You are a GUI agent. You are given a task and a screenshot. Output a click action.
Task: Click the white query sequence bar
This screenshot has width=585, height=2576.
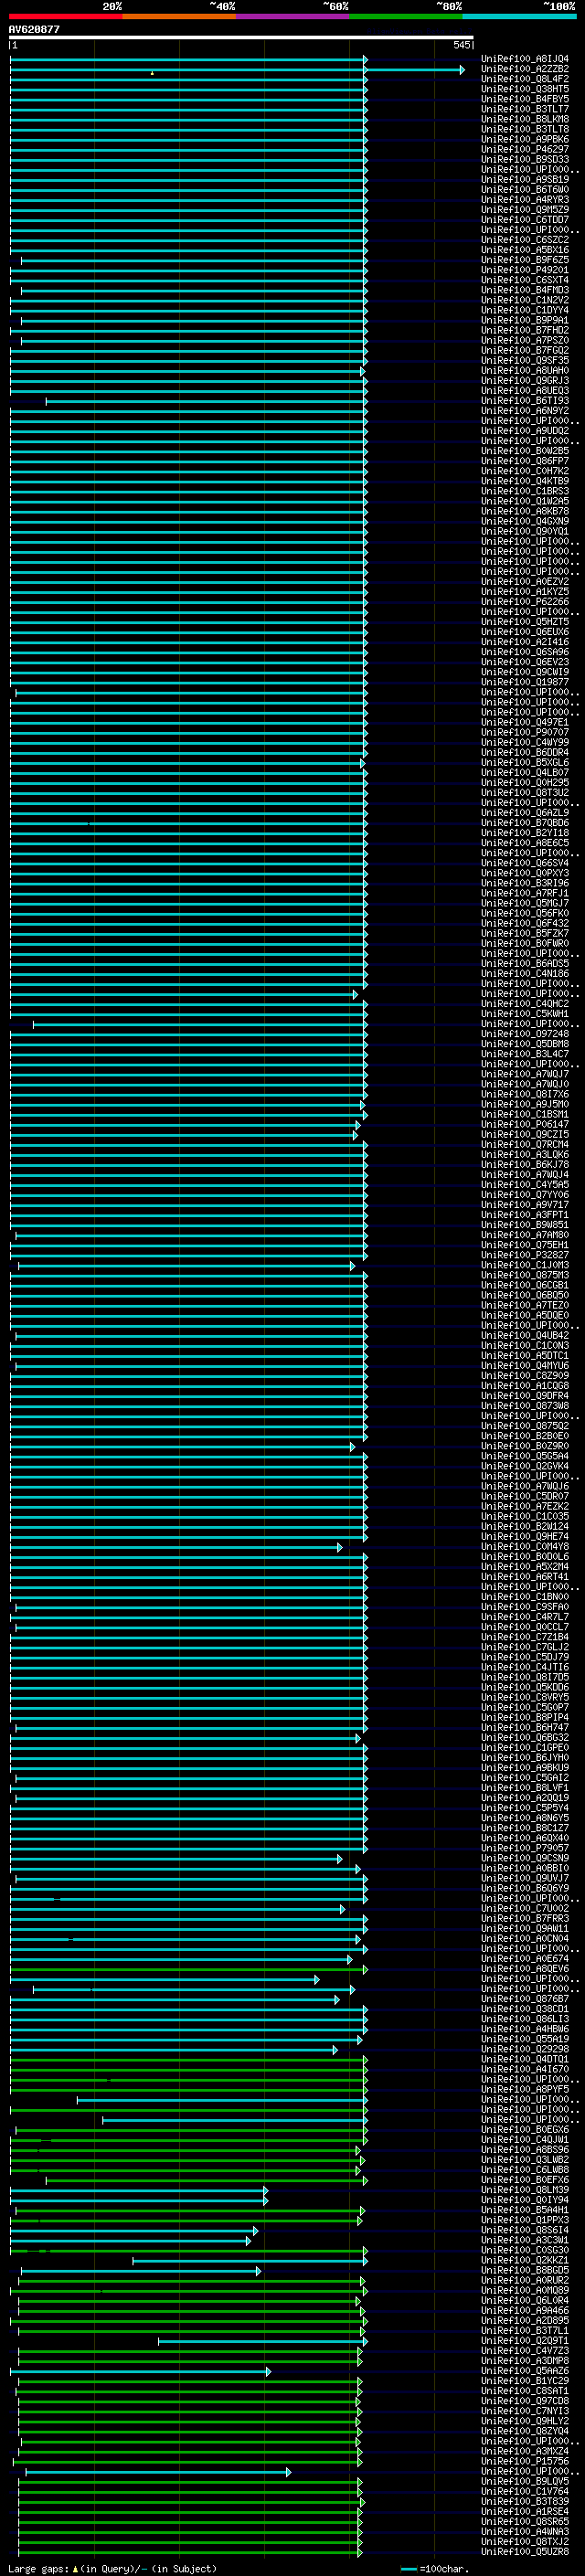click(x=241, y=37)
